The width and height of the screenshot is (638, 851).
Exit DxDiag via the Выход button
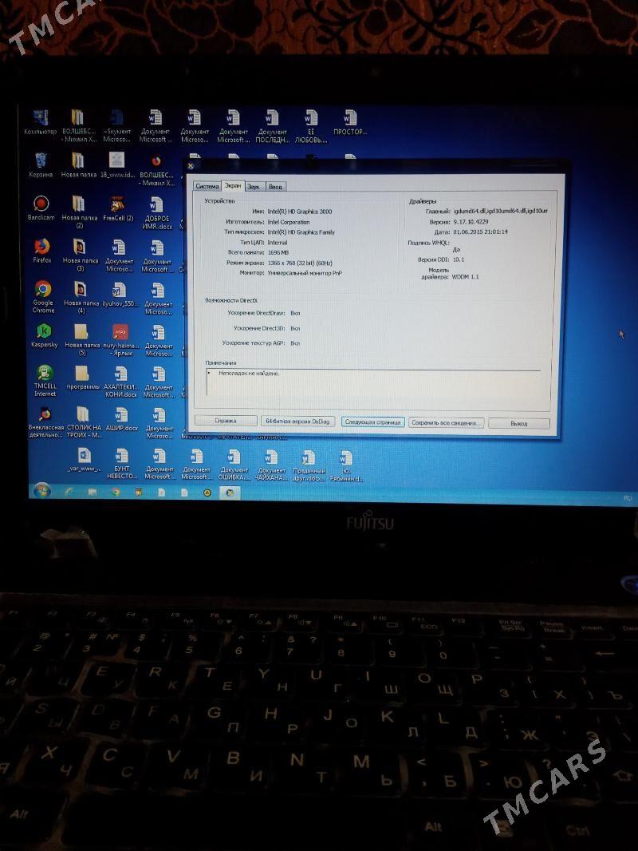pyautogui.click(x=518, y=422)
